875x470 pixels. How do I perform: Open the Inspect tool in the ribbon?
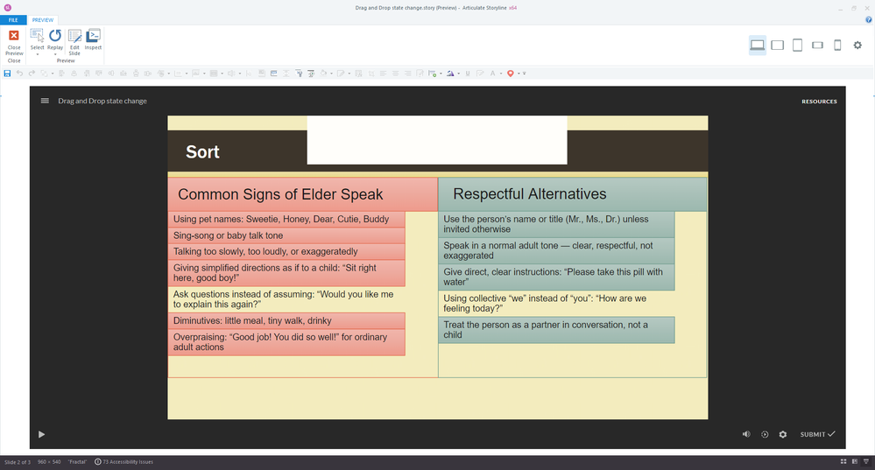pos(93,39)
